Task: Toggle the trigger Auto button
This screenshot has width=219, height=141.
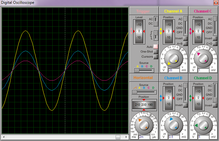Action: tap(156, 47)
